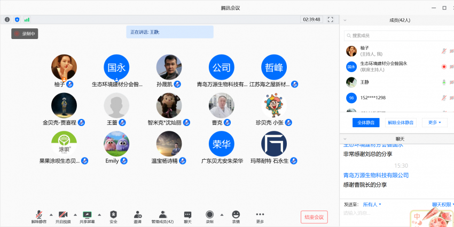Click the 搜索成员 search field

tap(399, 36)
